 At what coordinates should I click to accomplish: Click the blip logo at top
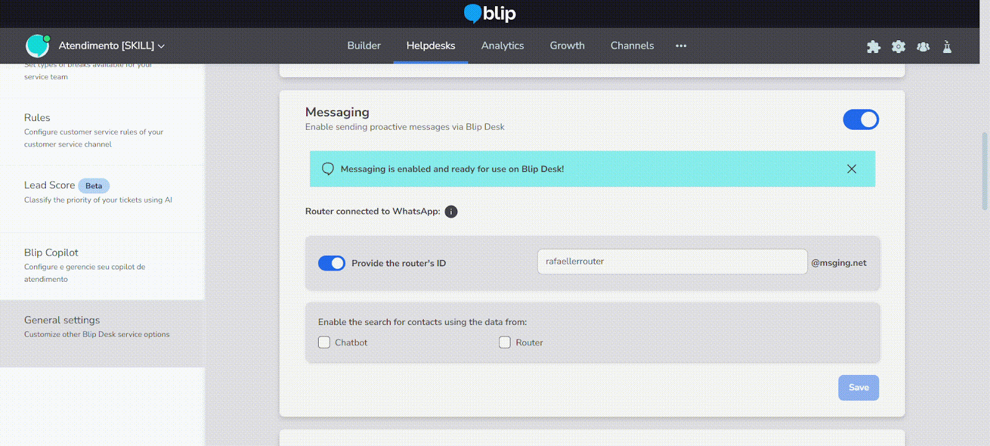(490, 13)
